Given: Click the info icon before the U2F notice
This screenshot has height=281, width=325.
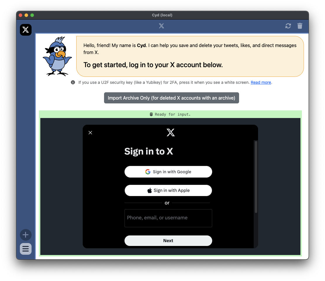Looking at the screenshot, I should point(73,82).
